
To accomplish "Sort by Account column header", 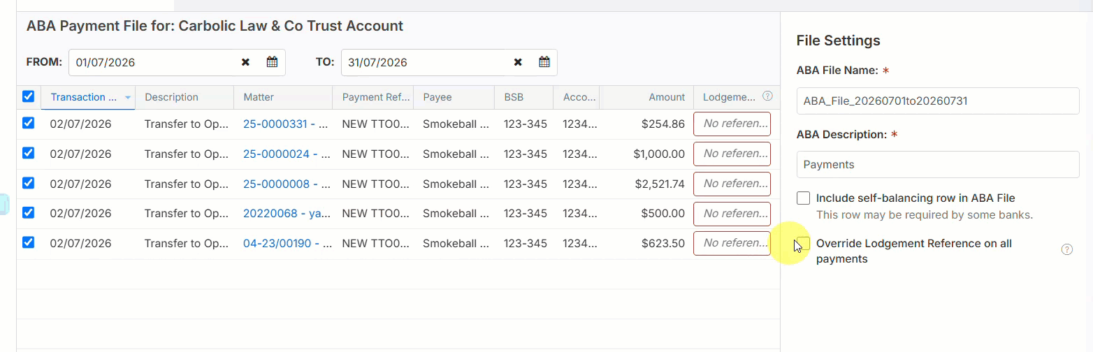I will [x=576, y=97].
